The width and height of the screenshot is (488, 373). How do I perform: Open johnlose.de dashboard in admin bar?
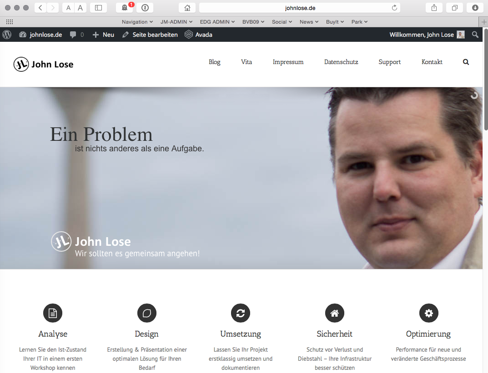pos(40,35)
